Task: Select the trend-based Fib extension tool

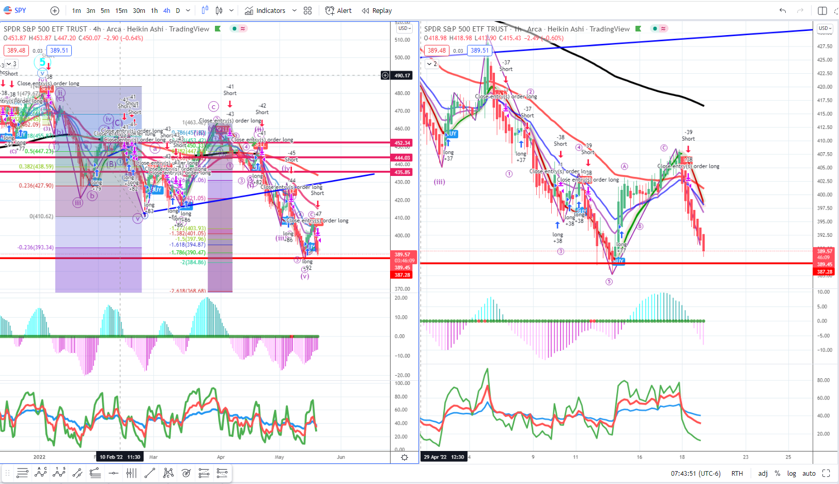Action: pyautogui.click(x=204, y=473)
